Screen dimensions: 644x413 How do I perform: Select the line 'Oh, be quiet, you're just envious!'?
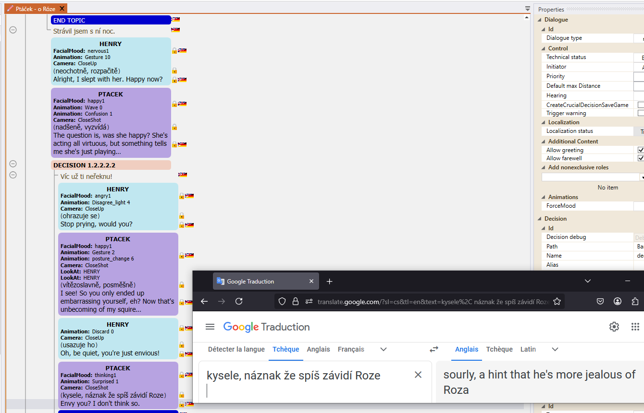(x=110, y=353)
